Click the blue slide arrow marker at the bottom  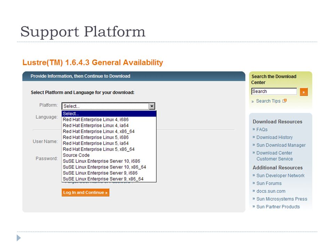tap(19, 238)
